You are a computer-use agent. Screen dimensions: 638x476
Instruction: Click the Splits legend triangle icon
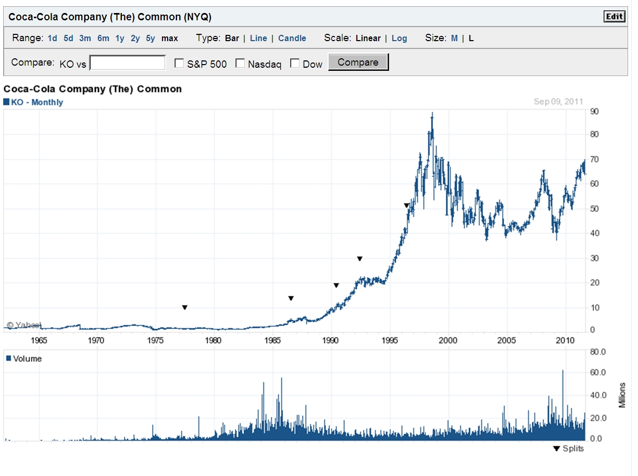[556, 448]
